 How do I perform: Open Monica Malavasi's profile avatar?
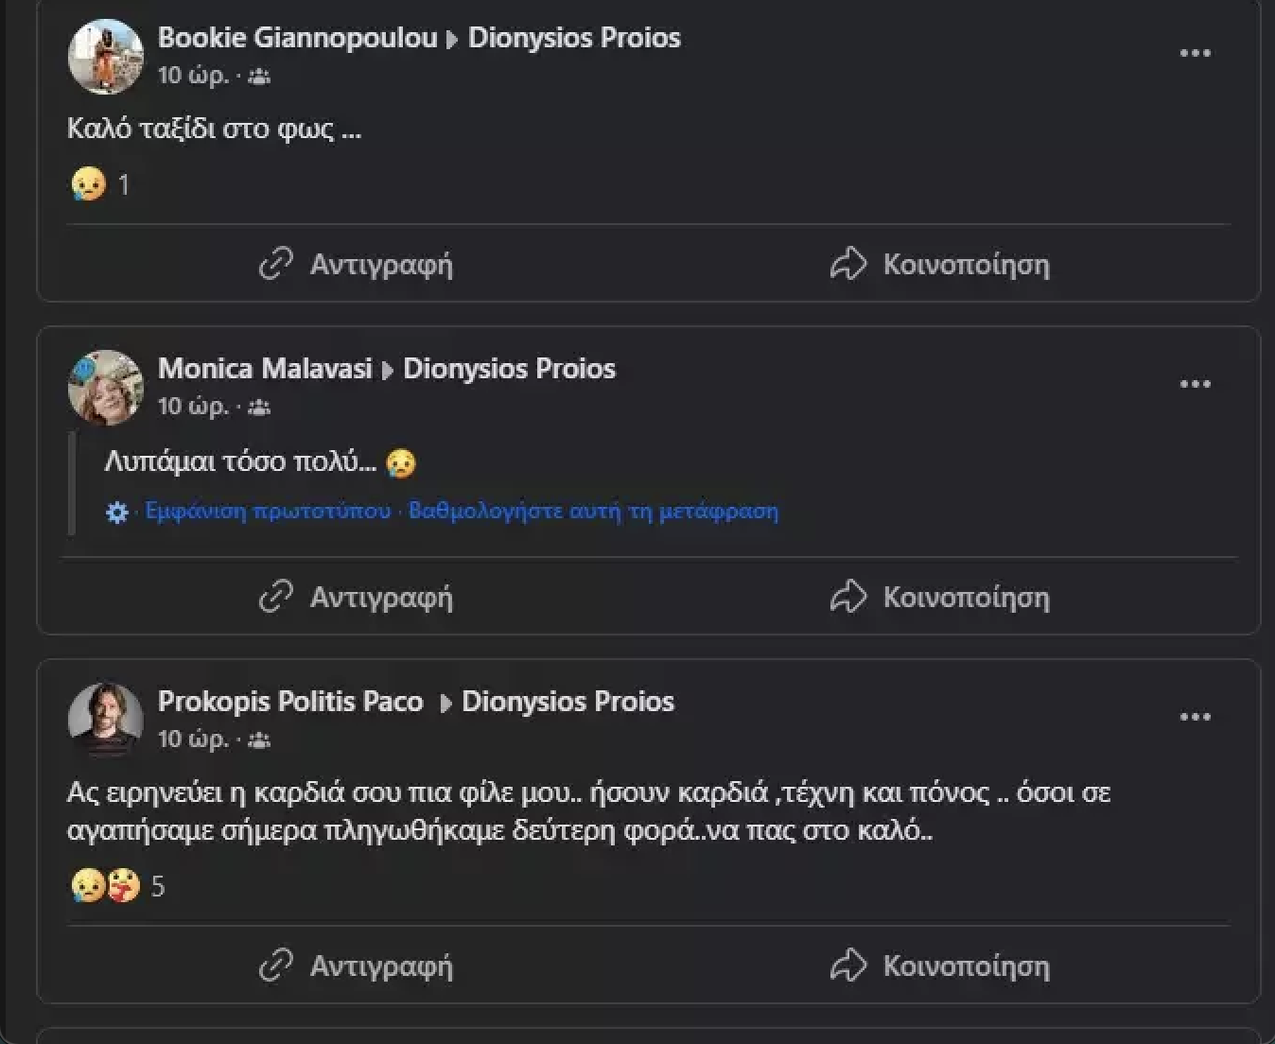pyautogui.click(x=106, y=387)
